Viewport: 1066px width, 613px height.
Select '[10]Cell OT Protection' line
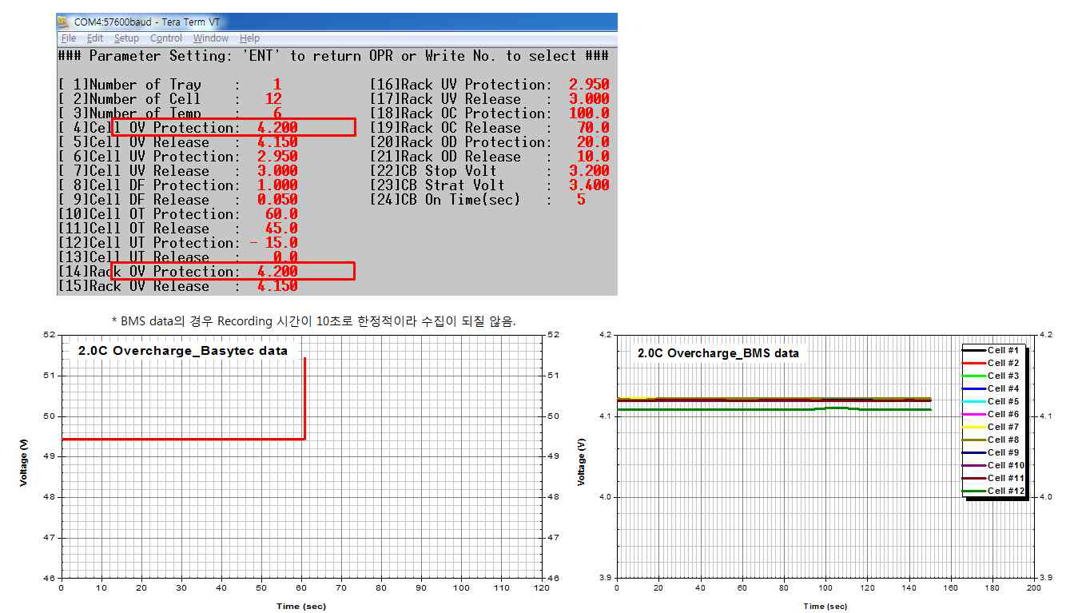pyautogui.click(x=178, y=214)
